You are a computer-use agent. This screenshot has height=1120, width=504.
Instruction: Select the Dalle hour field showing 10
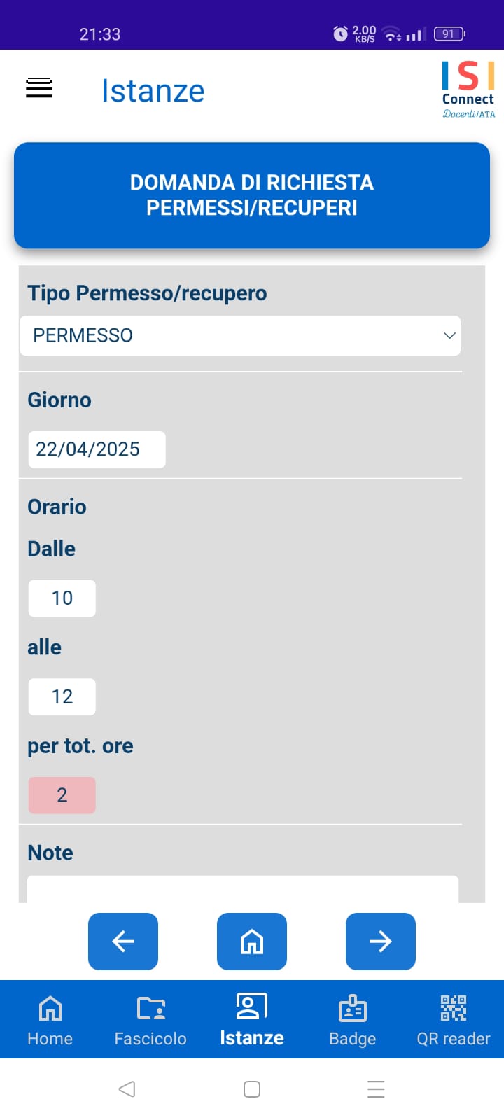(x=62, y=598)
